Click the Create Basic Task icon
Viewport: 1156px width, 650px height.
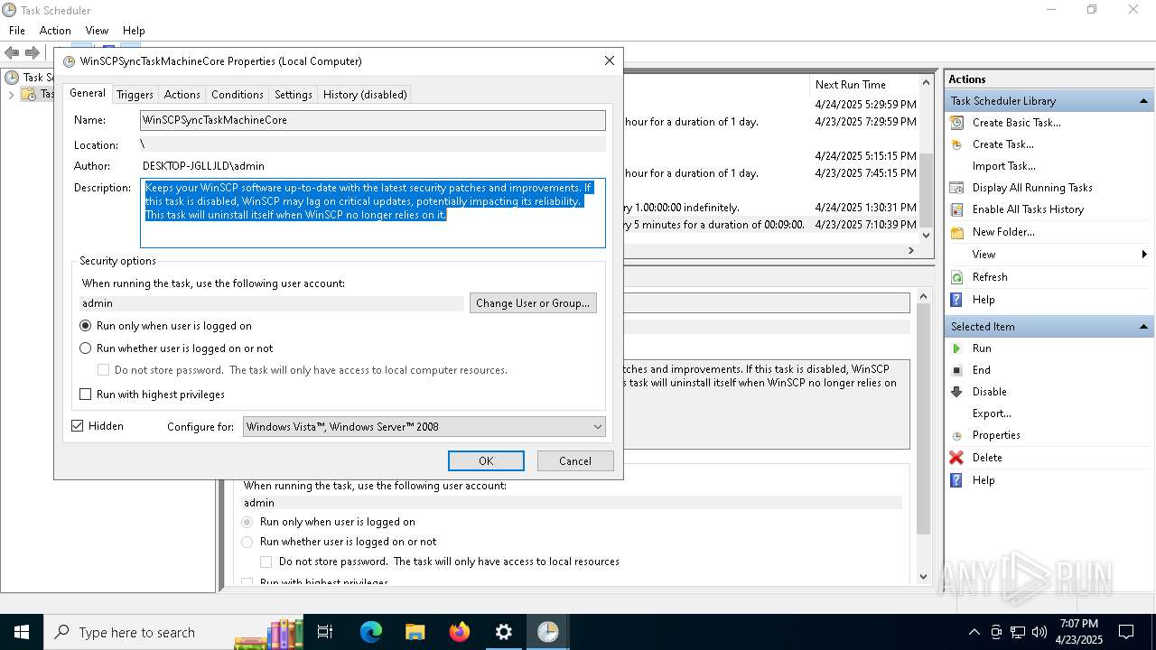(x=956, y=123)
